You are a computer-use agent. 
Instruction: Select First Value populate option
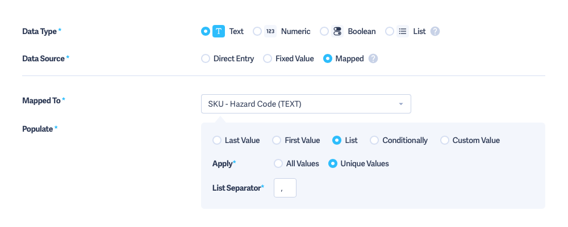coord(277,141)
